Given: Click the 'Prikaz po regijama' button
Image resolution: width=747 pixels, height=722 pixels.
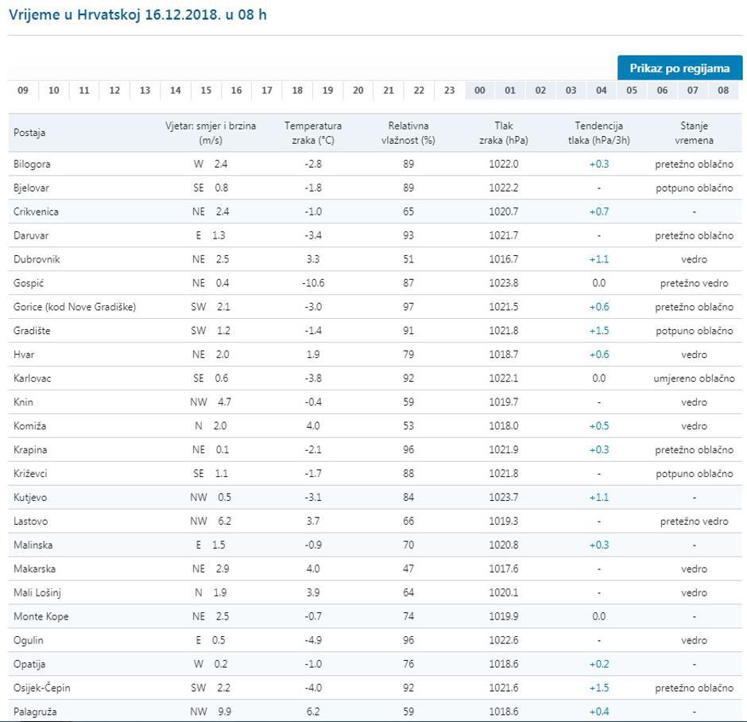Looking at the screenshot, I should pyautogui.click(x=679, y=68).
